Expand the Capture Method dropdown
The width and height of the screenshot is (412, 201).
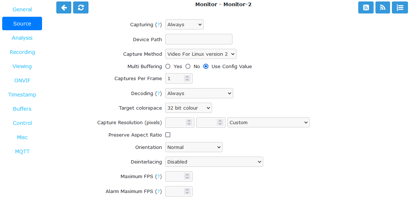201,54
